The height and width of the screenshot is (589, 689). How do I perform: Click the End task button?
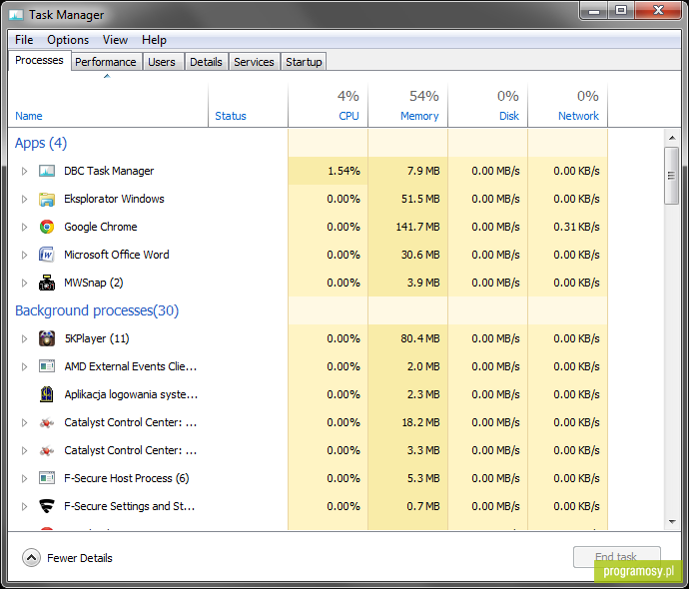[x=616, y=557]
